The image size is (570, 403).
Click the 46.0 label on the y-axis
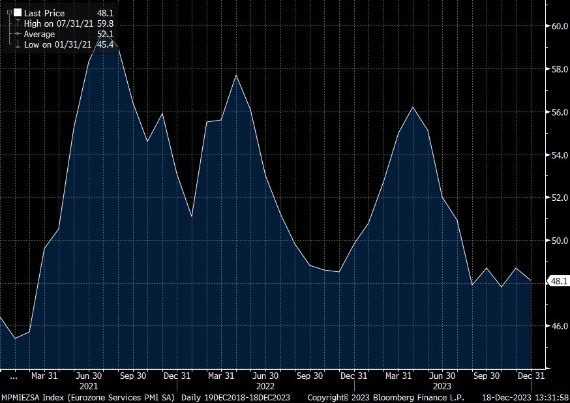tap(559, 326)
